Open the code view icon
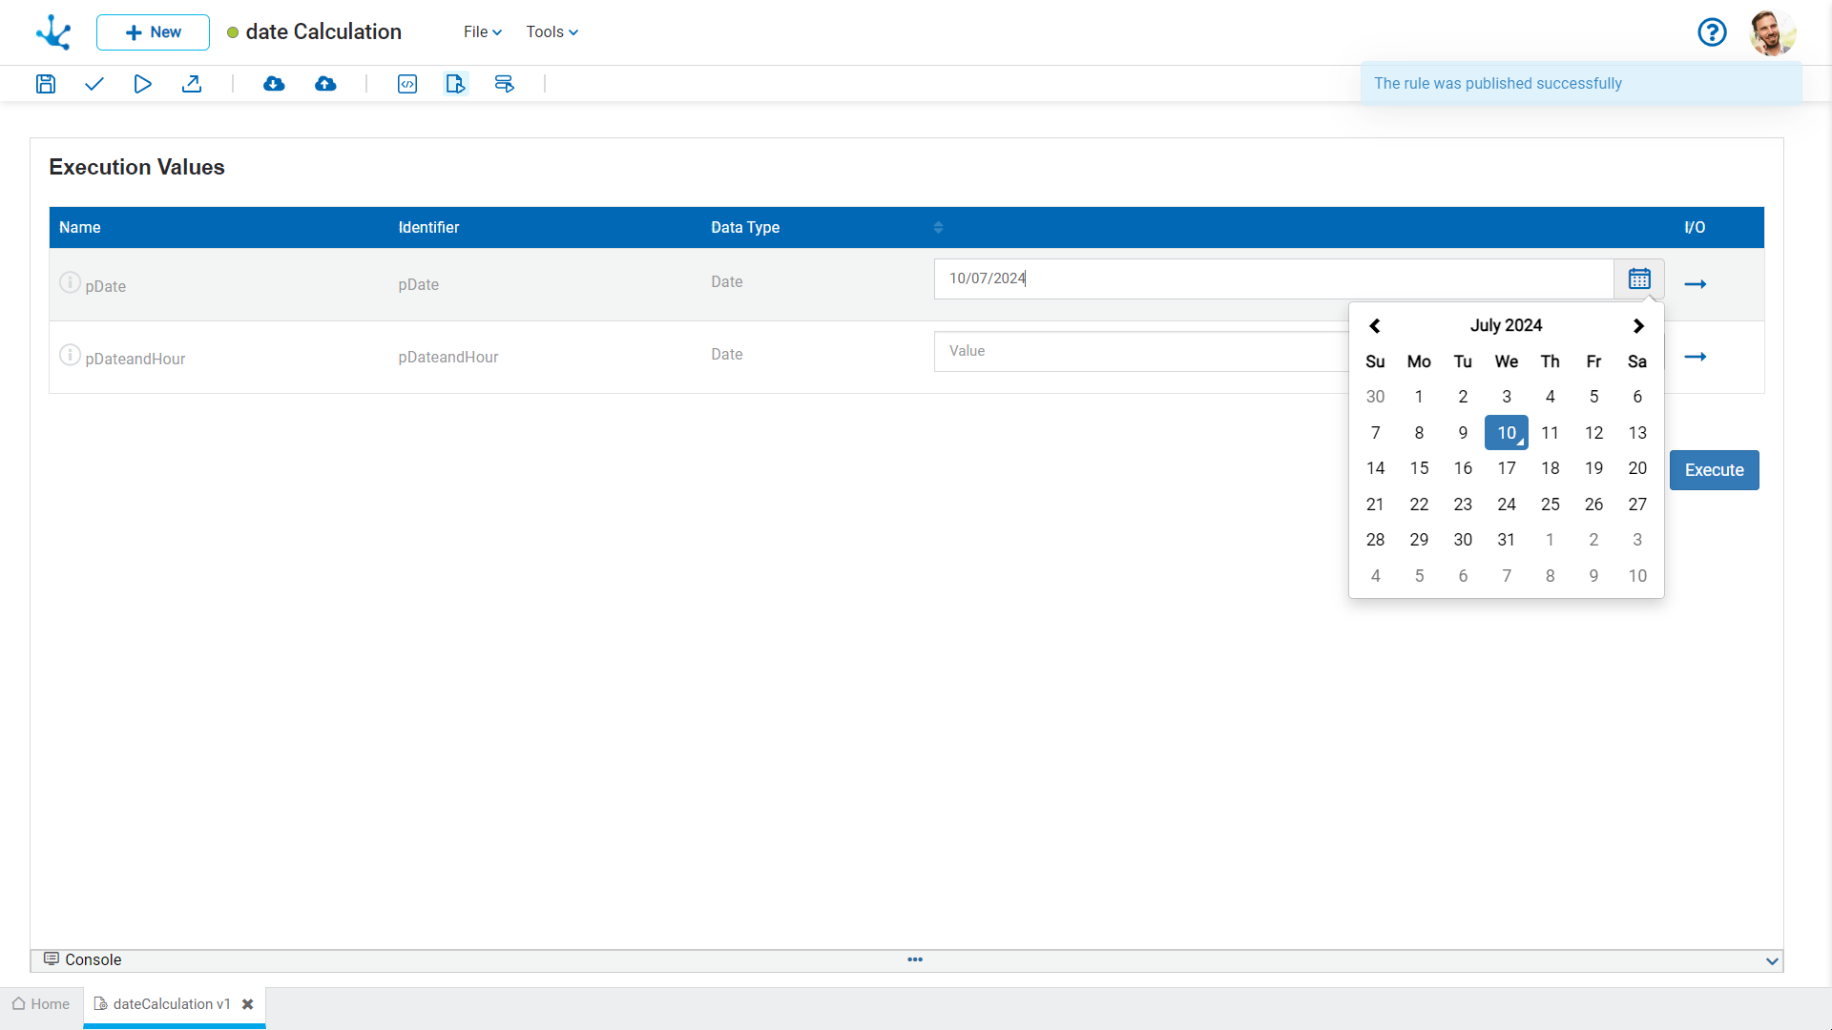This screenshot has height=1030, width=1832. pos(407,84)
